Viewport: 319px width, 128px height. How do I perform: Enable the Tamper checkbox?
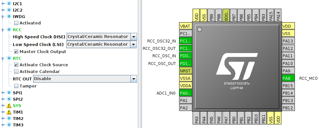tap(16, 86)
